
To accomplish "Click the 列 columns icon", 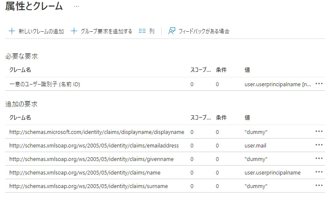I will 142,31.
